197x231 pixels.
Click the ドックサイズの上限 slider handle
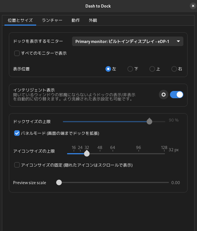point(149,121)
